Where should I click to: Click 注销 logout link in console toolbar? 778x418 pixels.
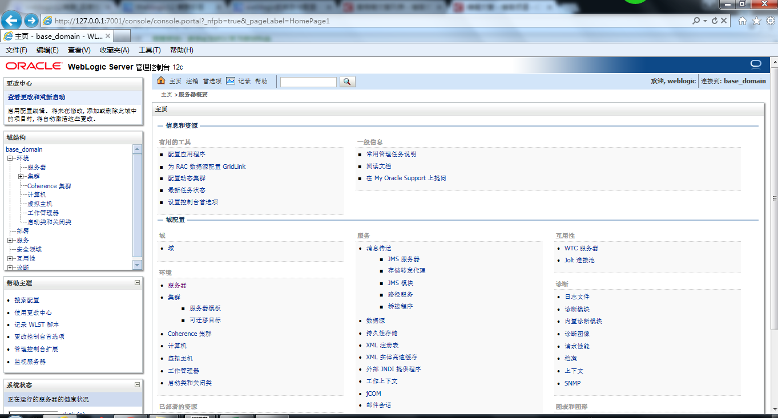192,82
